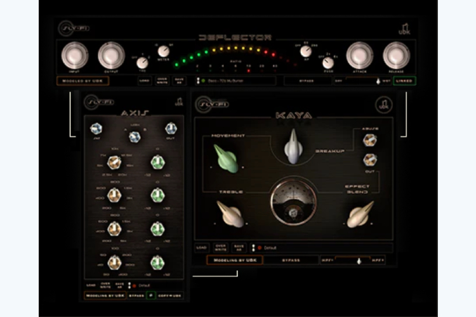The image size is (476, 317).
Task: Click the Axis 100 Hz band frequency knob
Action: click(114, 262)
